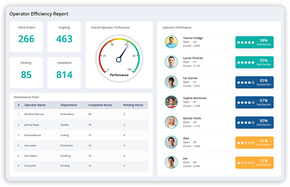This screenshot has width=290, height=187.
Task: Open the Completed 814 stat card
Action: click(x=64, y=72)
